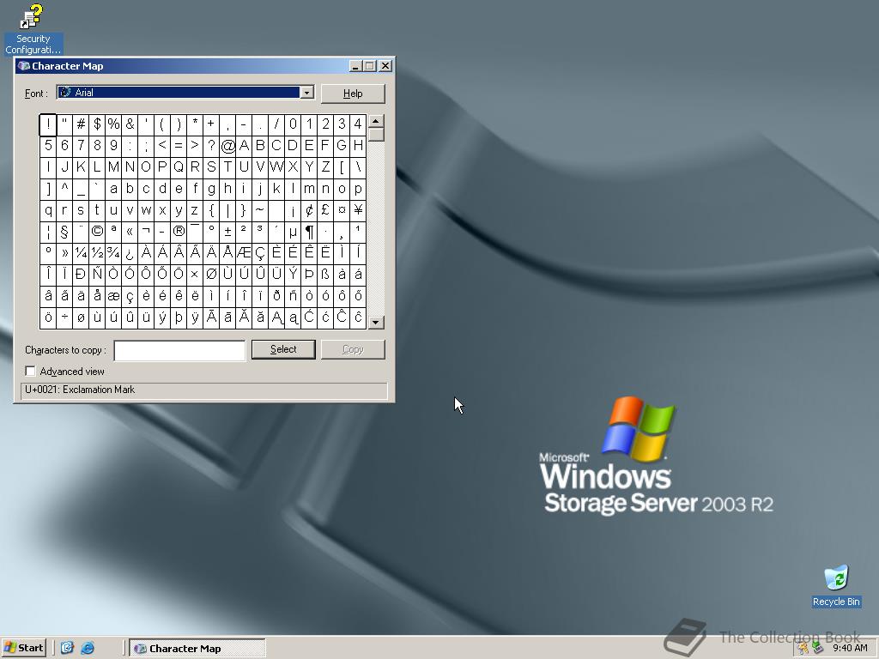
Task: Pick the currency ¤ sign
Action: click(342, 210)
